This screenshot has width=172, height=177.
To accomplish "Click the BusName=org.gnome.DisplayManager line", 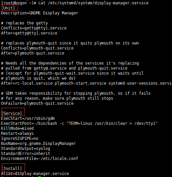I will click(x=38, y=144).
